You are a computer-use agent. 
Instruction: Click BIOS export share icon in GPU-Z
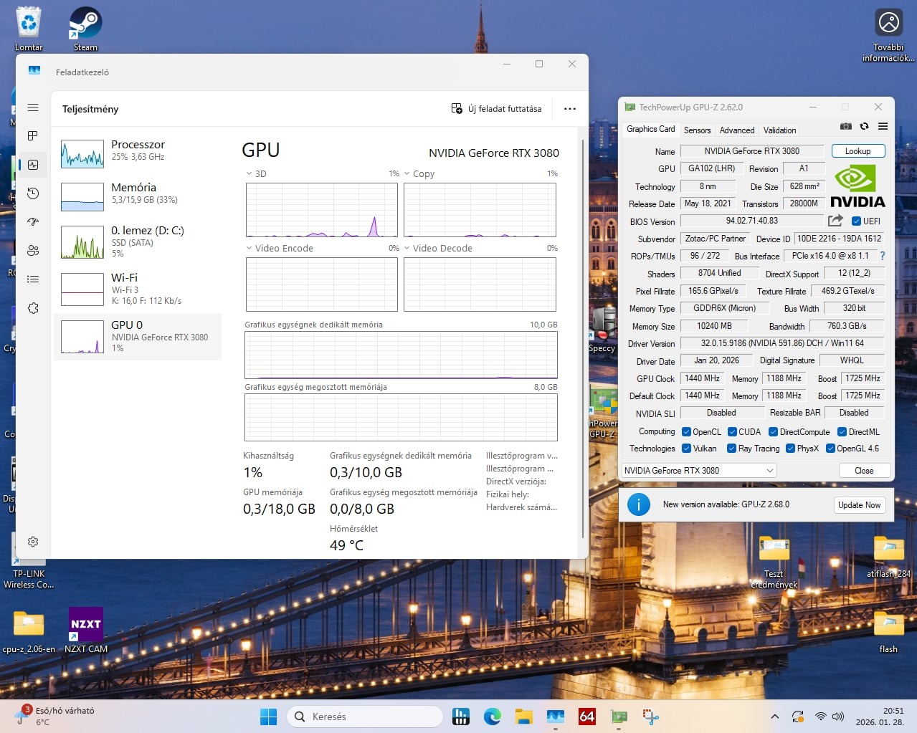[835, 221]
